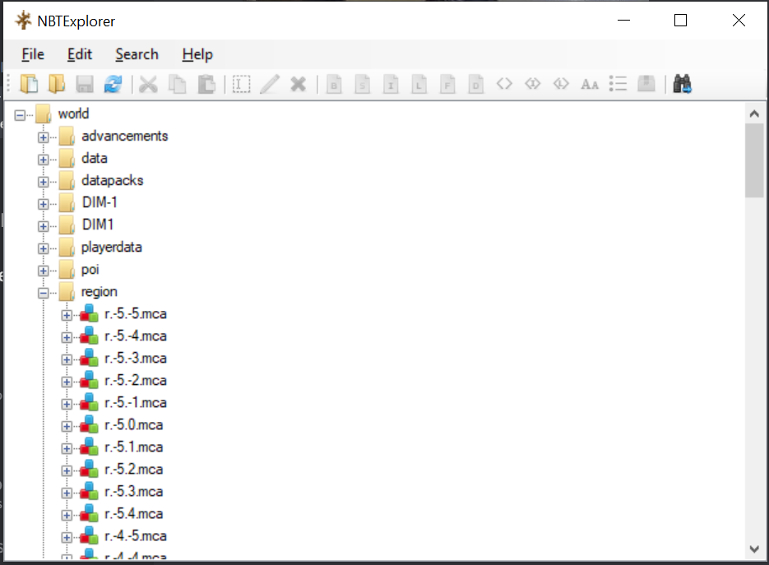
Task: Open the File menu
Action: coord(33,54)
